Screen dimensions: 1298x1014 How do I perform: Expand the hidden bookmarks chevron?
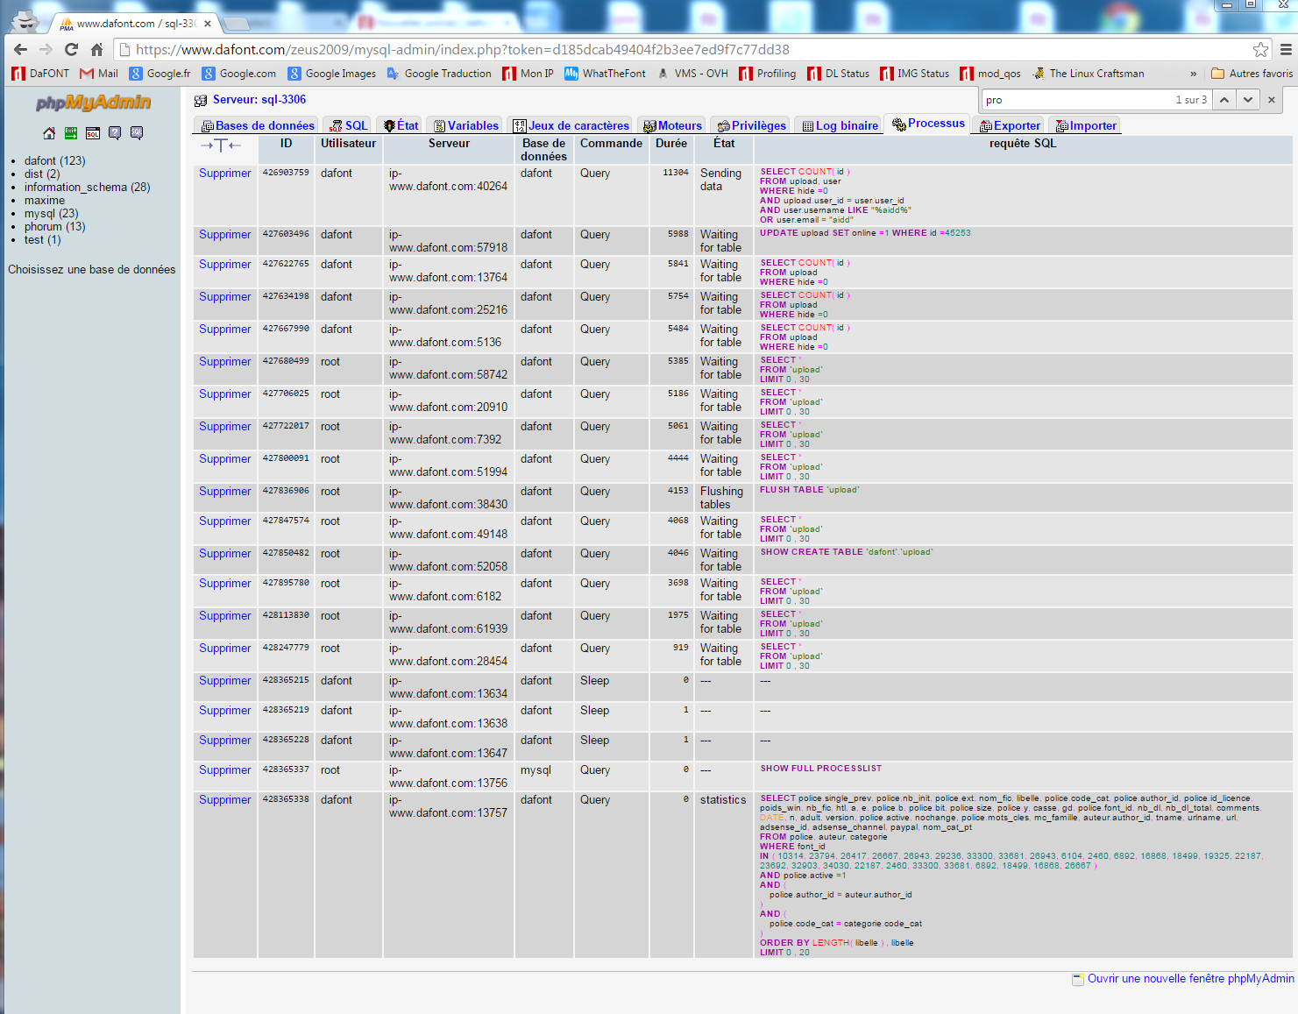coord(1193,74)
